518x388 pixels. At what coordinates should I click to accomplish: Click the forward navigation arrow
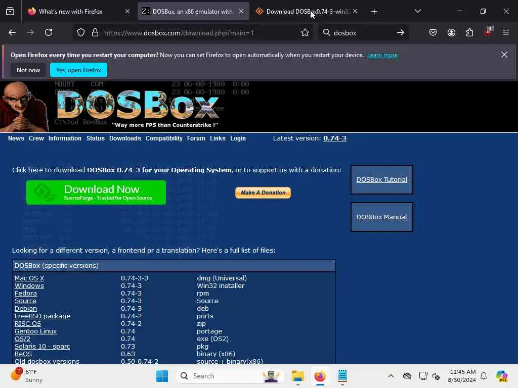click(x=30, y=32)
